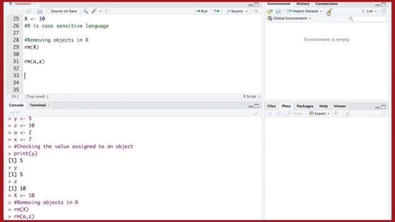This screenshot has width=395, height=222.
Task: Click '#Checking the value assigned to an object' in console
Action: coord(73,147)
